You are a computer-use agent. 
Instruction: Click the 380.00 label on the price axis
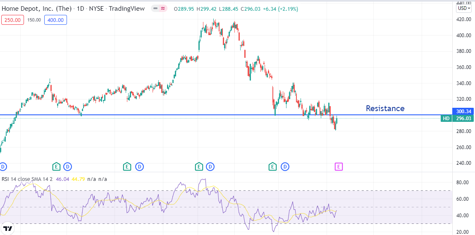(464, 51)
